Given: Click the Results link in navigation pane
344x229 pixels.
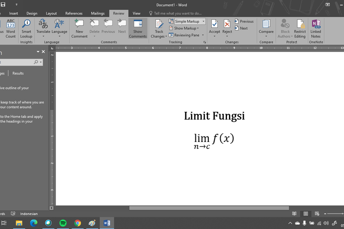Looking at the screenshot, I should point(18,73).
